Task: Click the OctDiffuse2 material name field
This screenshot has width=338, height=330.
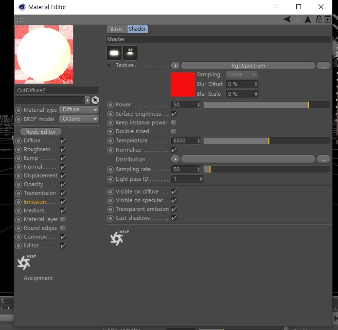Action: pos(56,90)
